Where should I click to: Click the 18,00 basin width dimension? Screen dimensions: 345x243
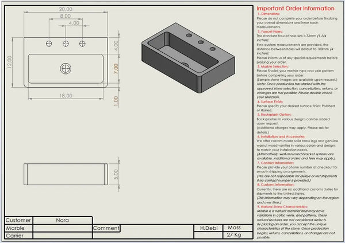[x=66, y=95]
